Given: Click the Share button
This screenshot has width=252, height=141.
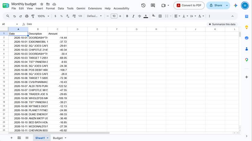Looking at the screenshot, I should (x=216, y=5).
